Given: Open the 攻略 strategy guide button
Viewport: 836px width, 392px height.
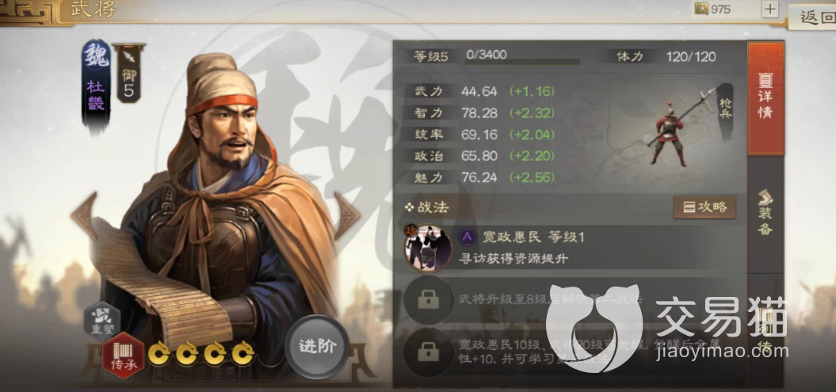Looking at the screenshot, I should [x=704, y=207].
